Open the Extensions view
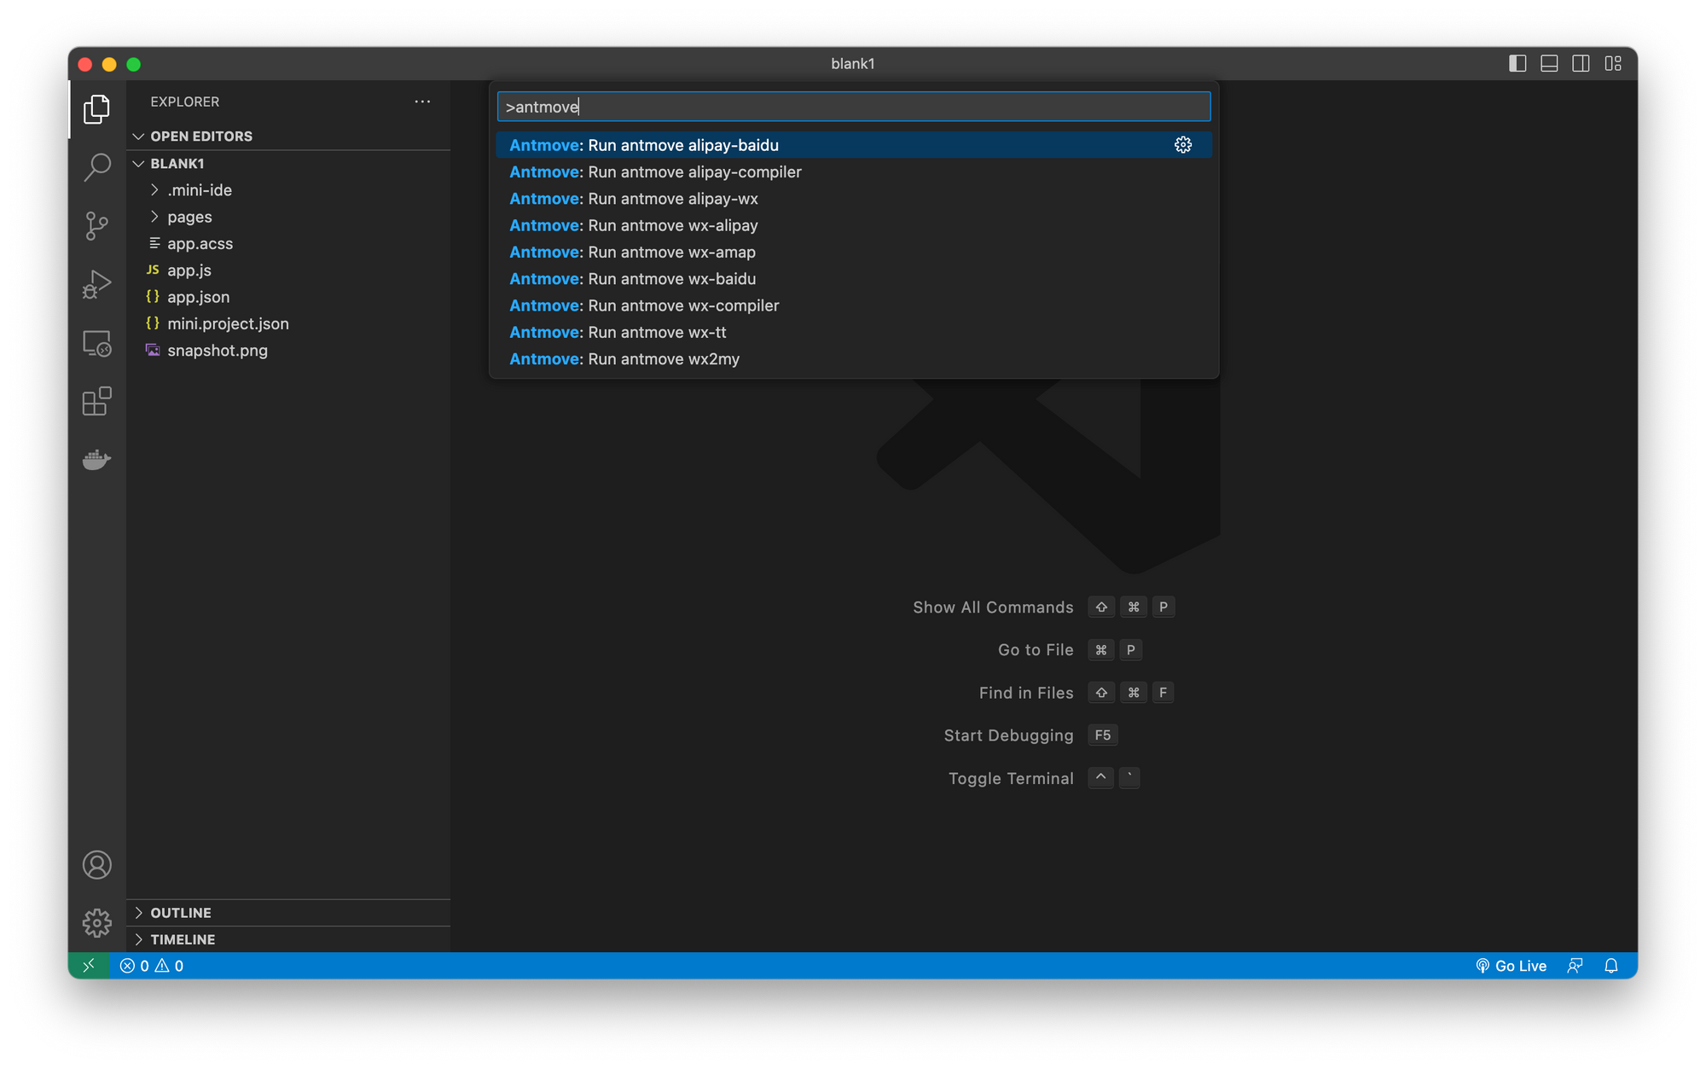1706x1069 pixels. pyautogui.click(x=96, y=401)
